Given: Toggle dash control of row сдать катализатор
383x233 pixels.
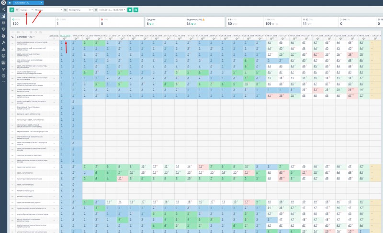Looking at the screenshot, I should (x=12, y=173).
